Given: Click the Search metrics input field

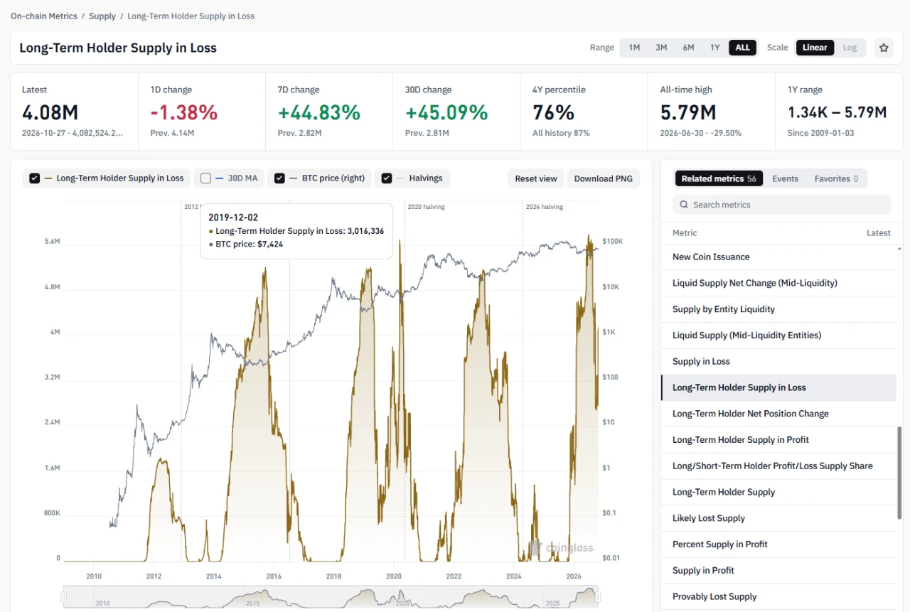Looking at the screenshot, I should pyautogui.click(x=781, y=205).
